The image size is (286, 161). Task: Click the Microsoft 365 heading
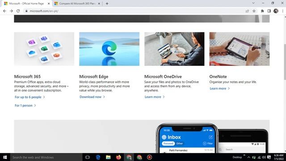coord(27,76)
